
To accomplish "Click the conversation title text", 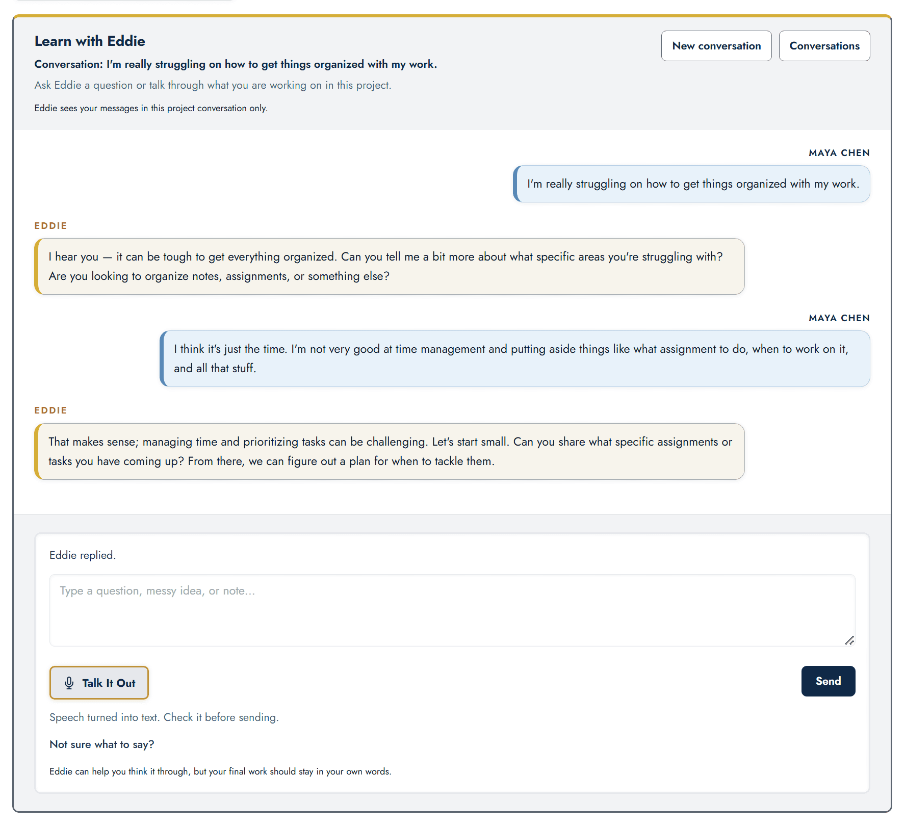I will (x=236, y=64).
